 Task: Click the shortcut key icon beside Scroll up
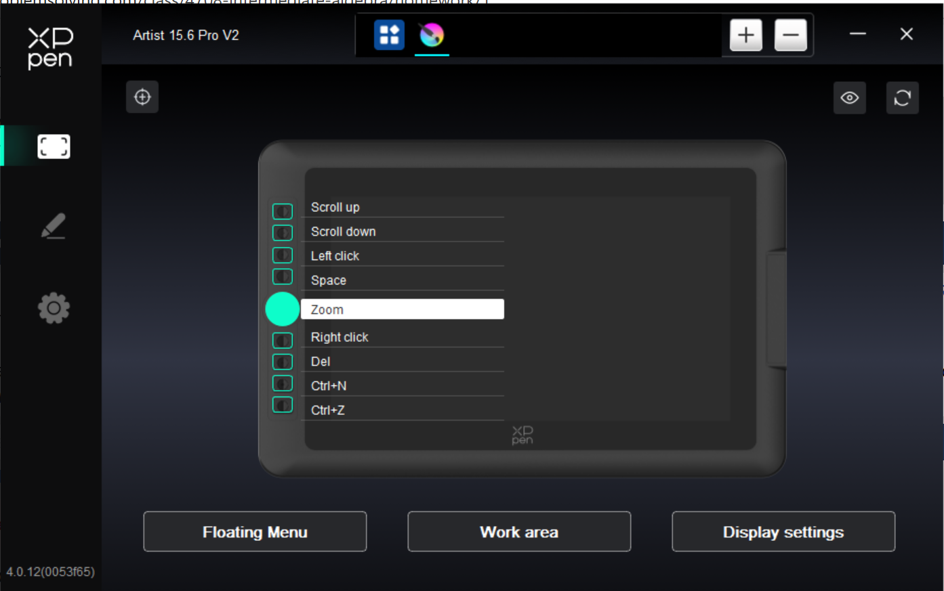[x=283, y=211]
